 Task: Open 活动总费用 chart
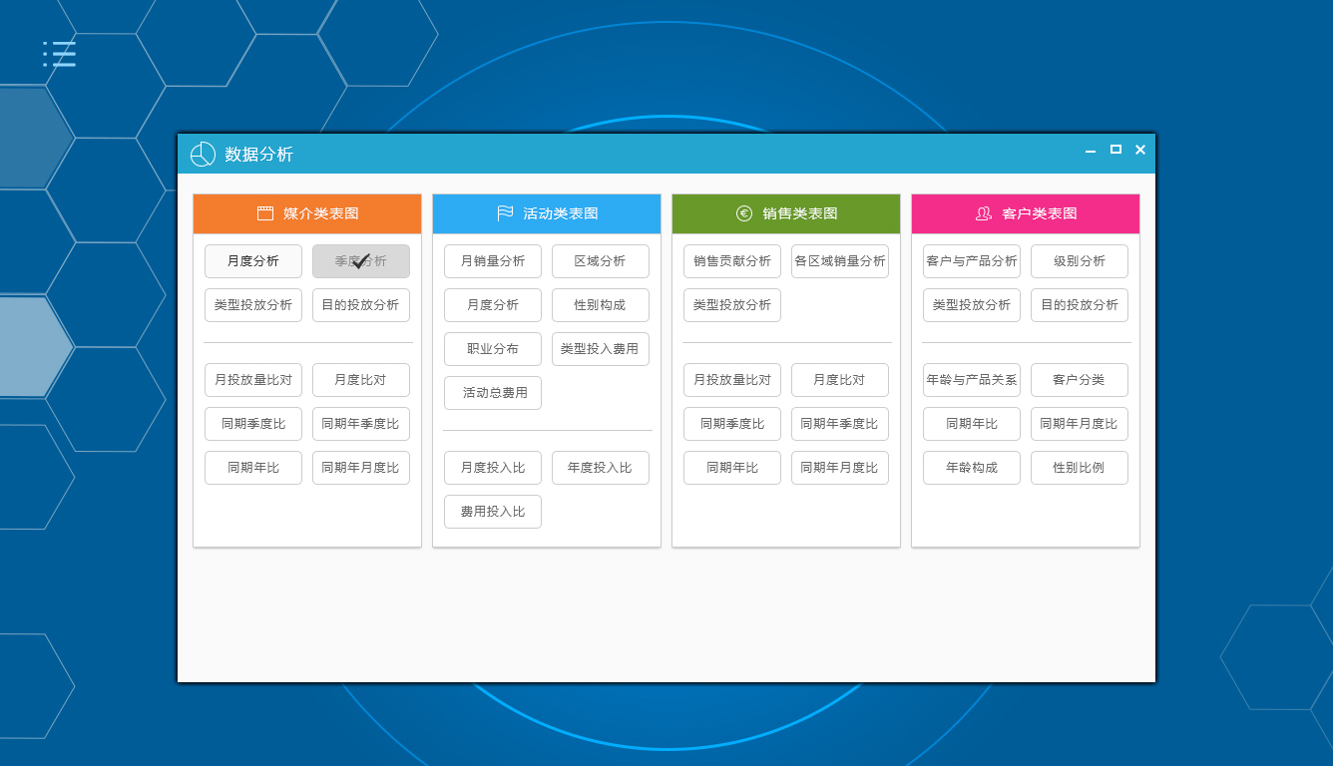click(493, 393)
